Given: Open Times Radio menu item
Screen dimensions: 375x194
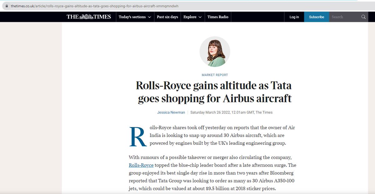Looking at the screenshot, I should coord(218,17).
